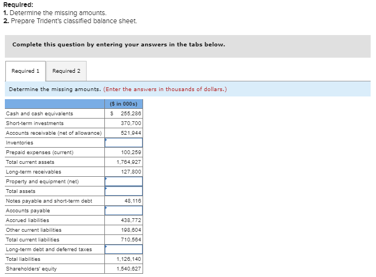The height and width of the screenshot is (277, 376).
Task: Select the '1. Determine the missing amounts.' line
Action: tap(55, 13)
